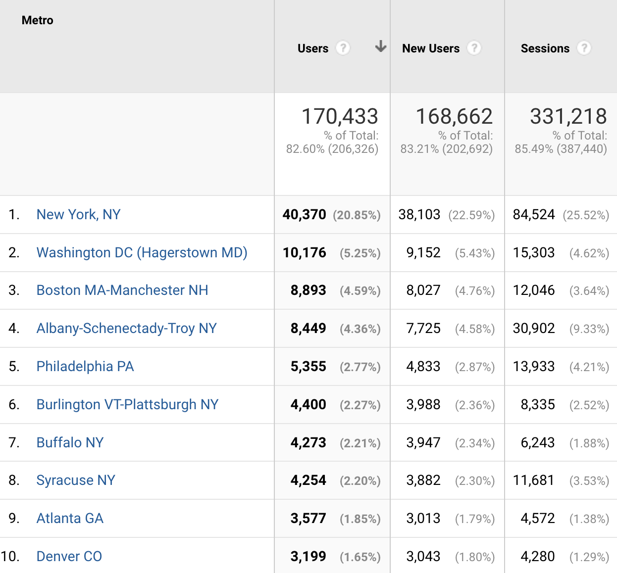
Task: Select Boston MA-Manchester NH metro
Action: pos(122,290)
